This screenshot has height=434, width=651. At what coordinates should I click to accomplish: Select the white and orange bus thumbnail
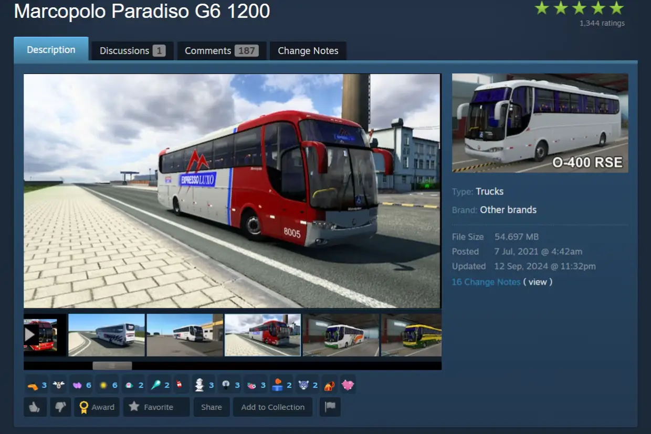[x=341, y=335]
